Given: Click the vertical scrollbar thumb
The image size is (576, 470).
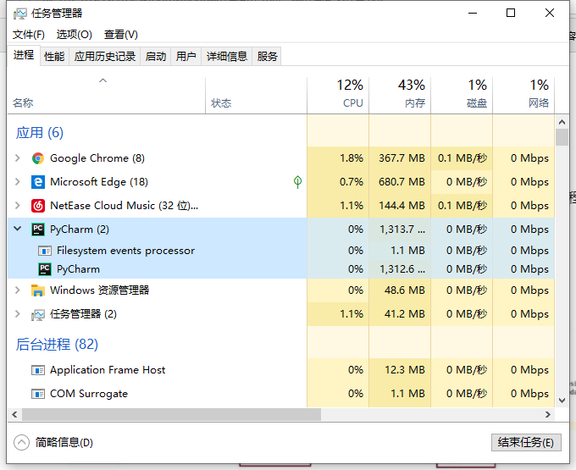Looking at the screenshot, I should click(x=562, y=137).
